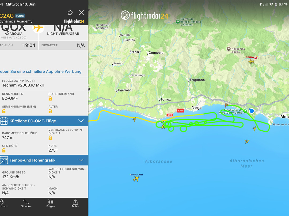
Task: Select the small aircraft over the Alboranisches Meer
Action: click(247, 141)
